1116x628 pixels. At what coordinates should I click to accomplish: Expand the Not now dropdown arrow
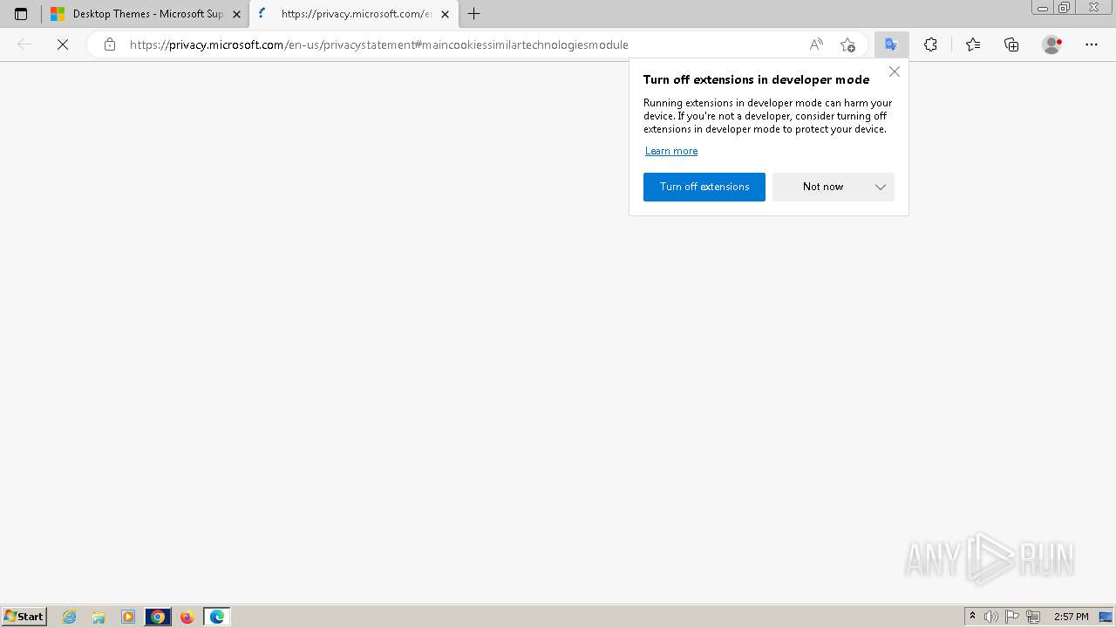click(x=881, y=187)
